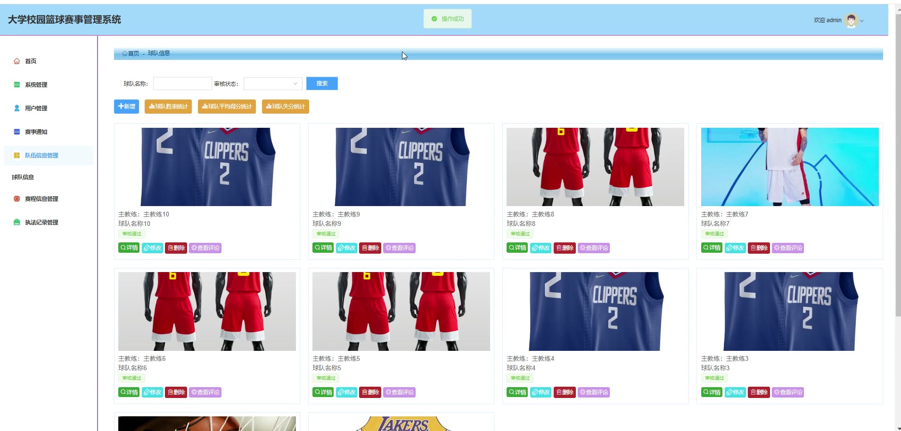This screenshot has height=431, width=901.
Task: Click 修改 for 球队名称4
Action: click(x=541, y=392)
